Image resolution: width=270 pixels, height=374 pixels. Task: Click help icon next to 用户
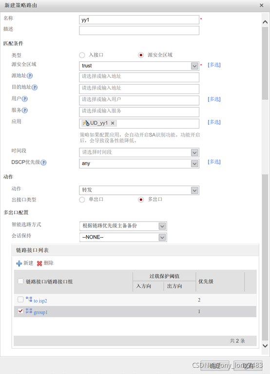24,99
